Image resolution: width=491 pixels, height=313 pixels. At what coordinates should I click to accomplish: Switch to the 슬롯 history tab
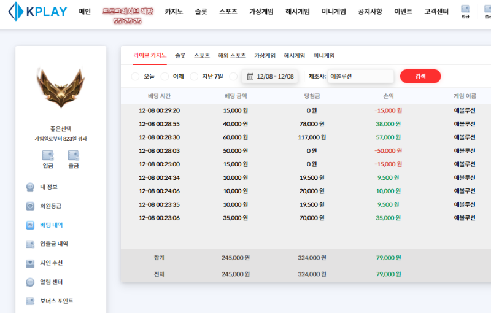180,56
